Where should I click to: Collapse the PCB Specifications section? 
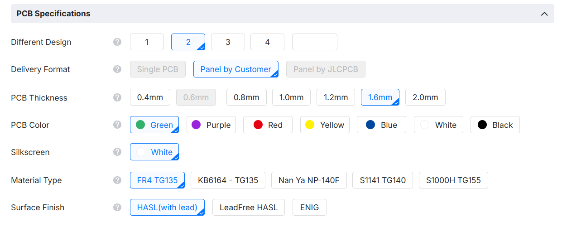tap(544, 14)
